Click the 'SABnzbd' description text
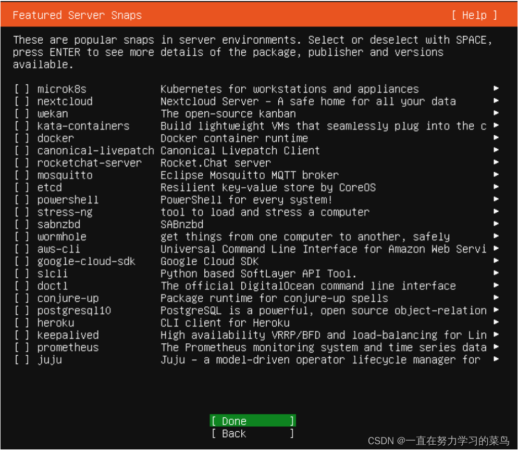 tap(182, 225)
